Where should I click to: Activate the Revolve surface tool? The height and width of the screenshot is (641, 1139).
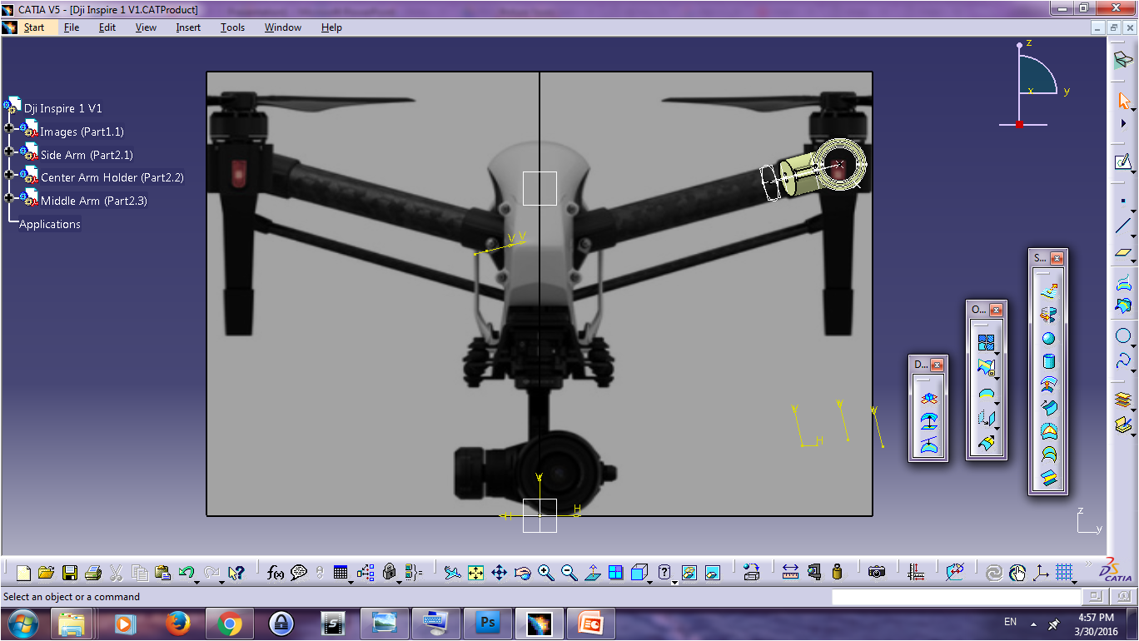pos(1047,315)
